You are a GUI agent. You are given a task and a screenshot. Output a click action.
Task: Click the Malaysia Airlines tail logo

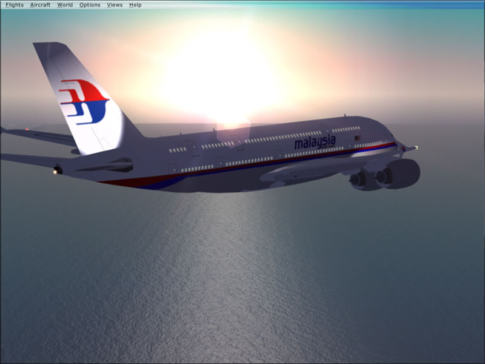84,101
